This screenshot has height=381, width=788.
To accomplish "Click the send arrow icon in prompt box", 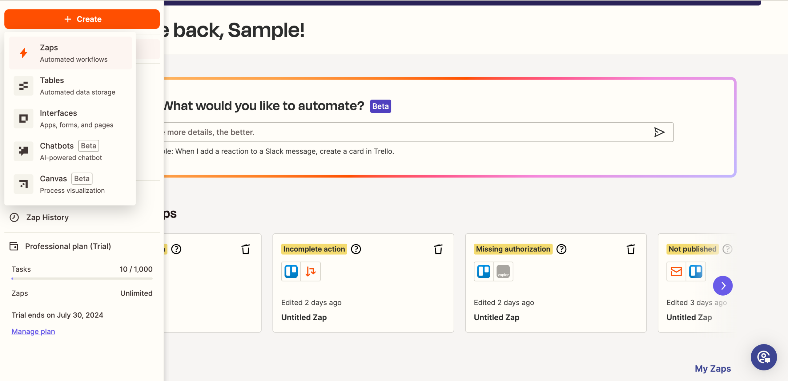I will 659,132.
